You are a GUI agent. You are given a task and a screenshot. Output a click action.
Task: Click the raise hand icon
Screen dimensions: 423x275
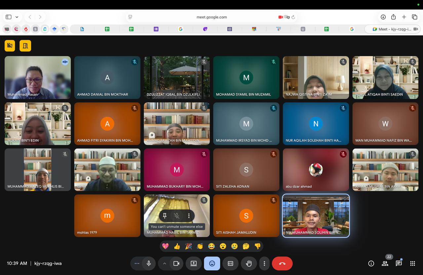coord(249,263)
